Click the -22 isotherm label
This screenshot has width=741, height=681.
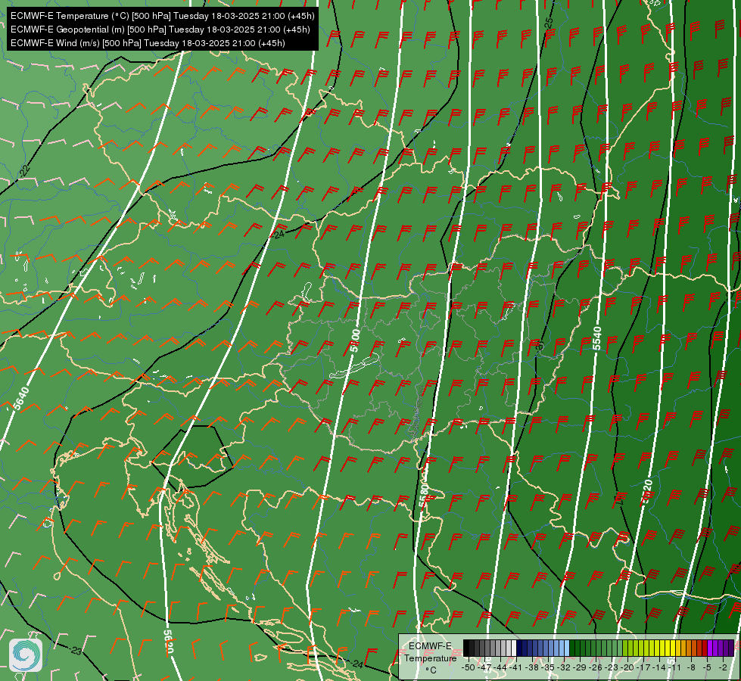point(24,171)
